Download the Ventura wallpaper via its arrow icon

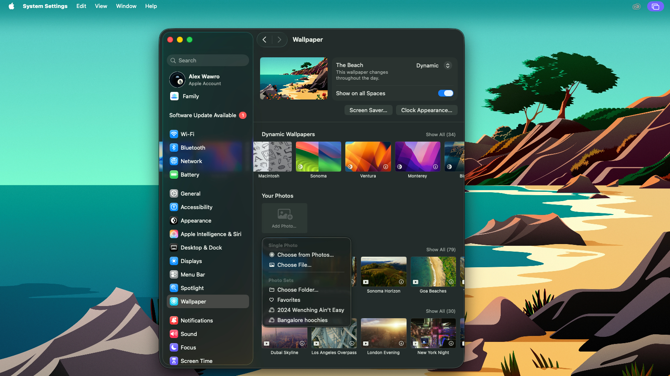tap(385, 167)
